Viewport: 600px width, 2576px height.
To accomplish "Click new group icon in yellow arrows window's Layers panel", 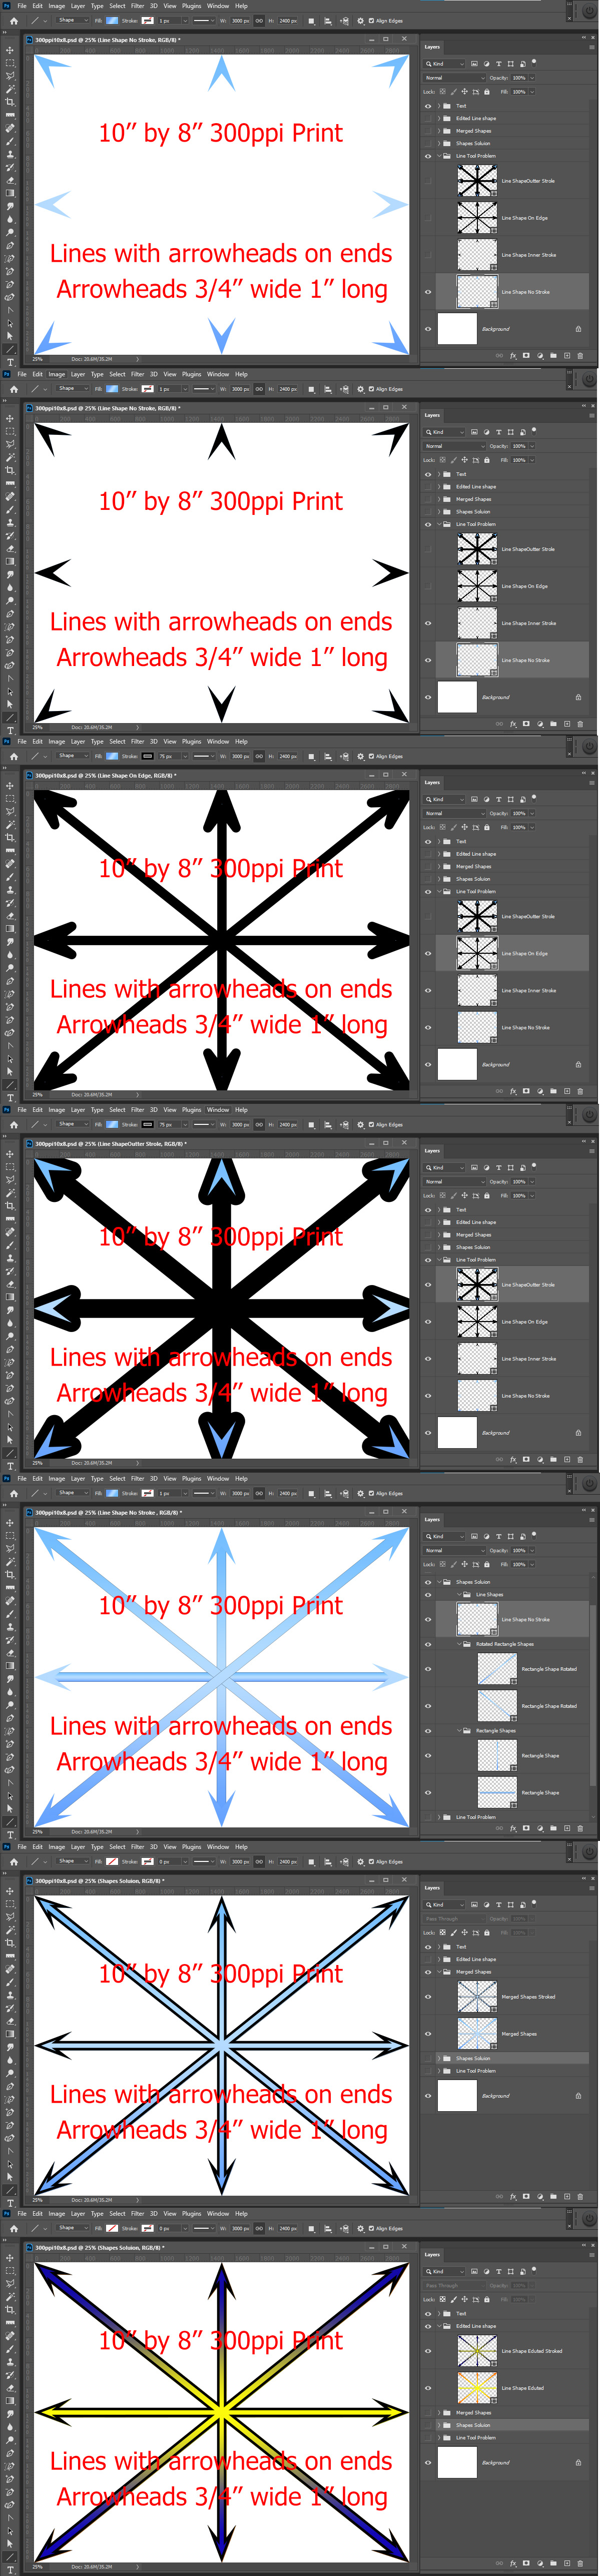I will click(x=553, y=2563).
